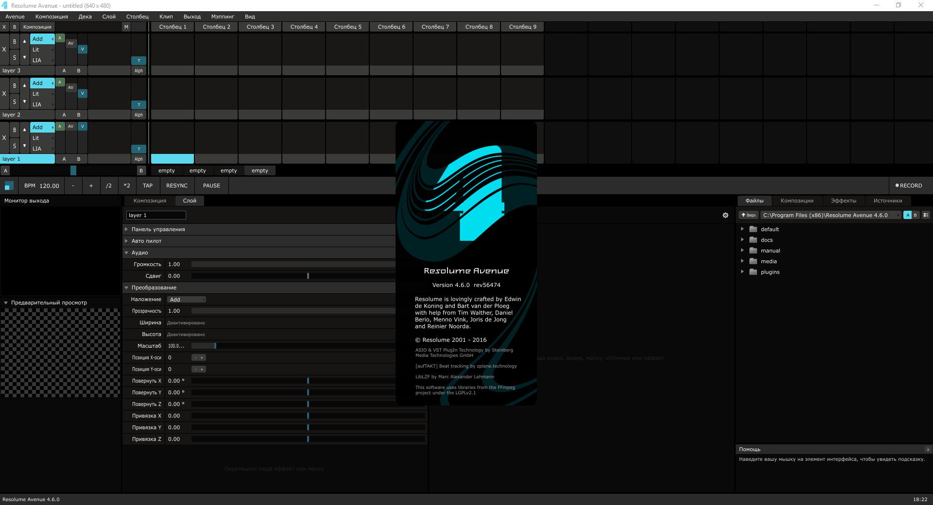933x505 pixels.
Task: Click the composition M button
Action: [x=126, y=27]
